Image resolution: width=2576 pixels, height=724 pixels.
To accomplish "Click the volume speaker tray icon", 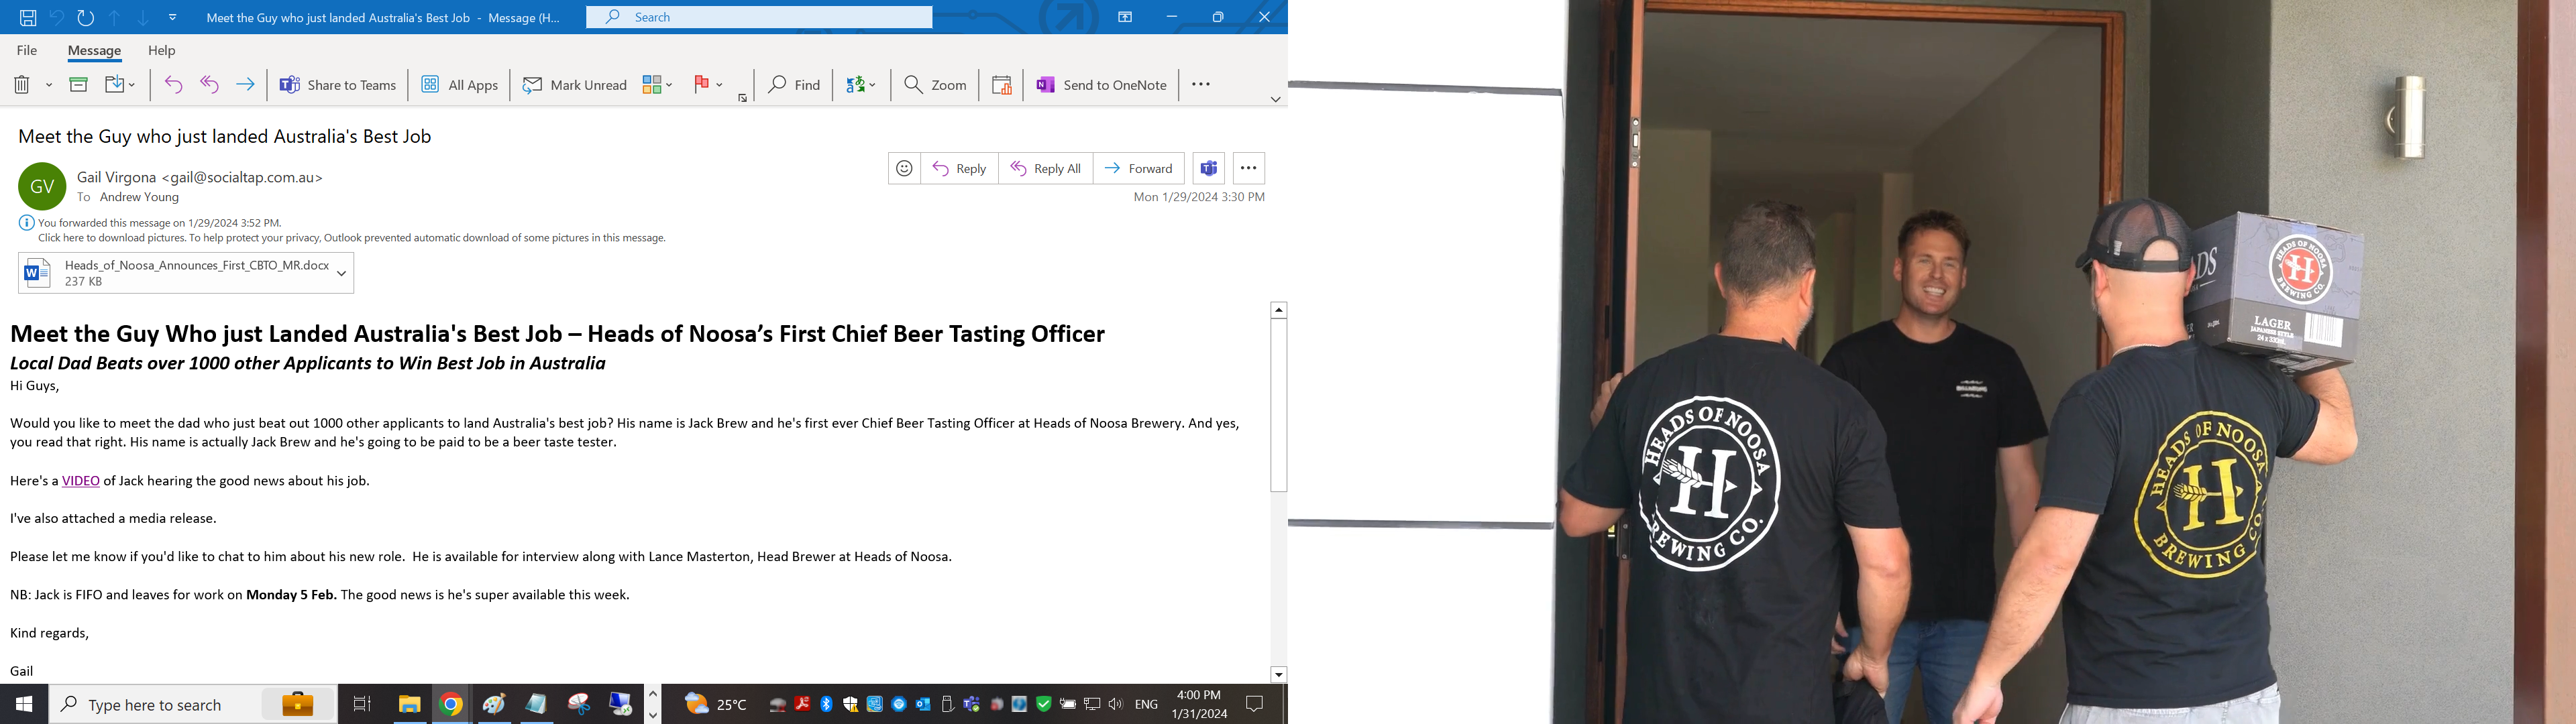I will 1116,704.
